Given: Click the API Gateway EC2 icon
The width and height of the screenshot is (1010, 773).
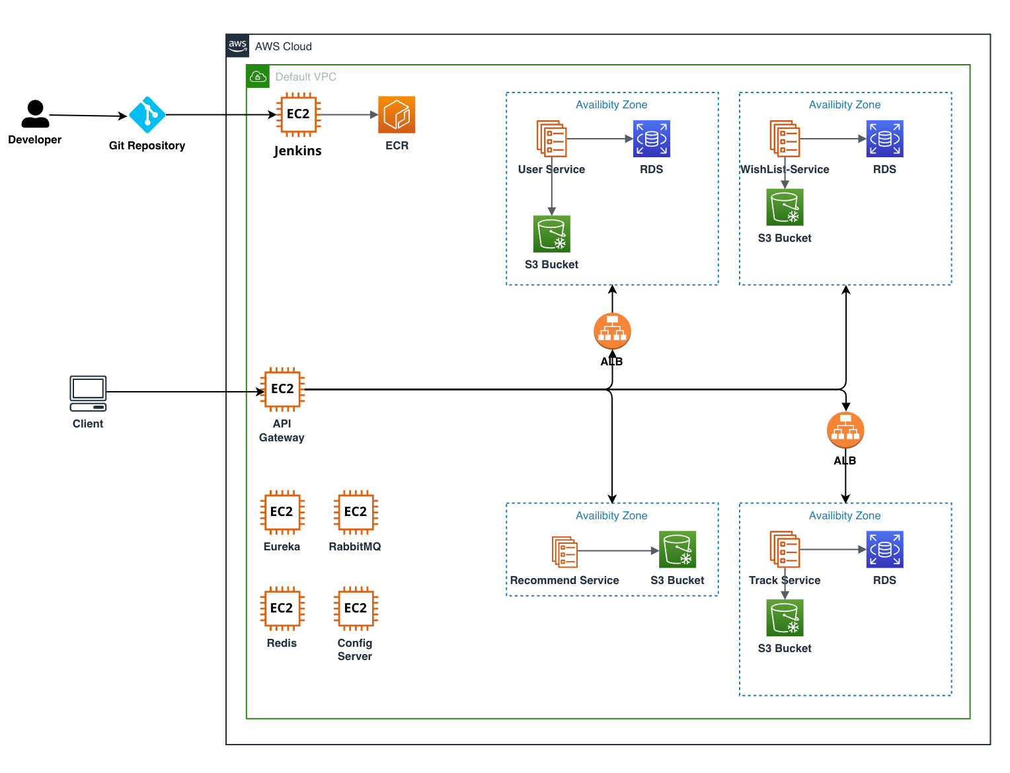Looking at the screenshot, I should click(x=282, y=389).
